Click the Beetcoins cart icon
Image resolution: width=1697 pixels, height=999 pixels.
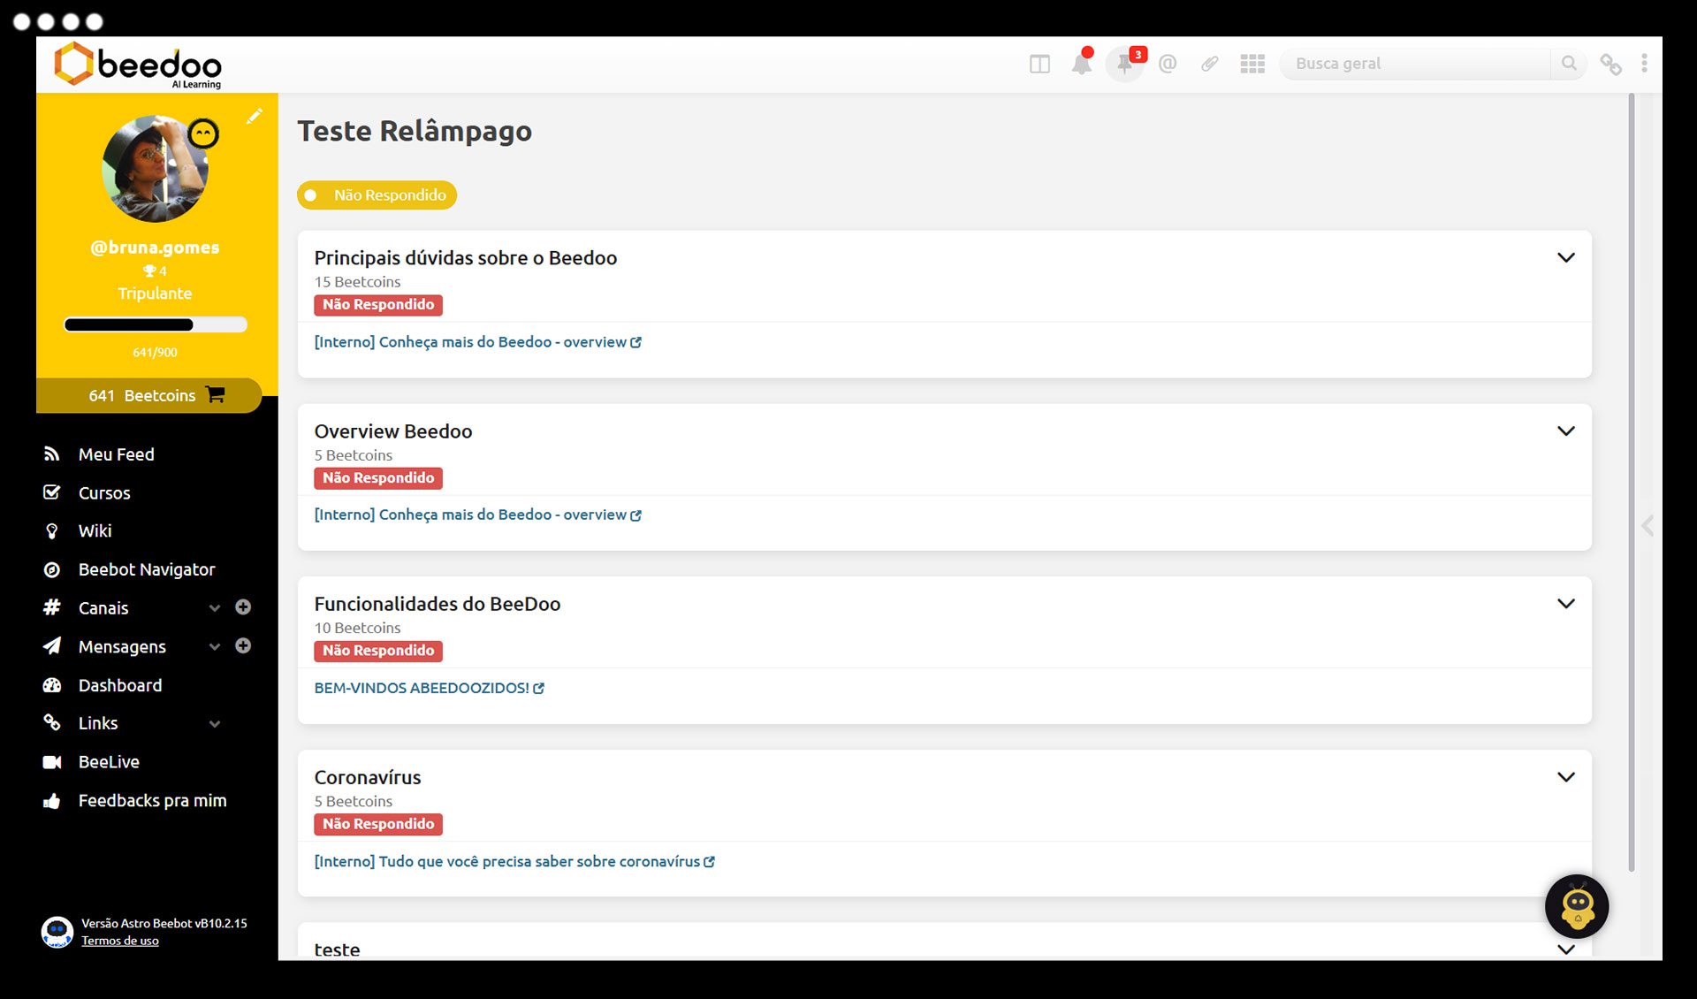click(x=215, y=394)
